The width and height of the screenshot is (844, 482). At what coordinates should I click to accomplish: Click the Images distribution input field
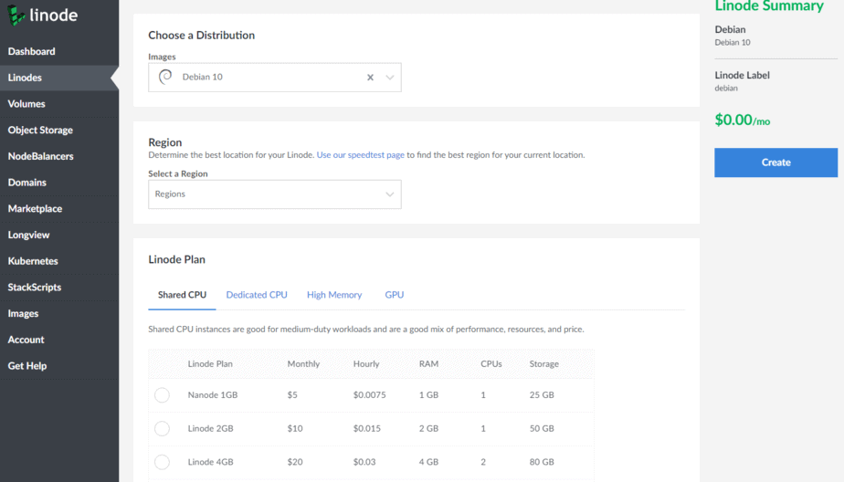[265, 78]
